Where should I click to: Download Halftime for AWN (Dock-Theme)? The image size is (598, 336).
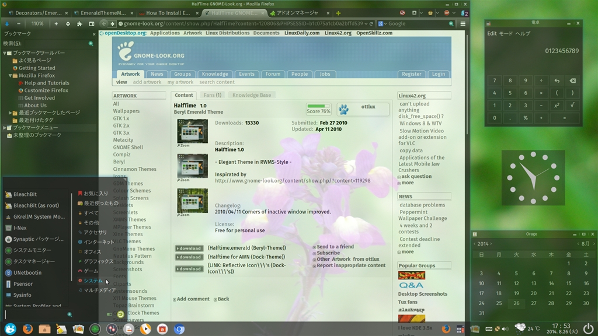[189, 257]
